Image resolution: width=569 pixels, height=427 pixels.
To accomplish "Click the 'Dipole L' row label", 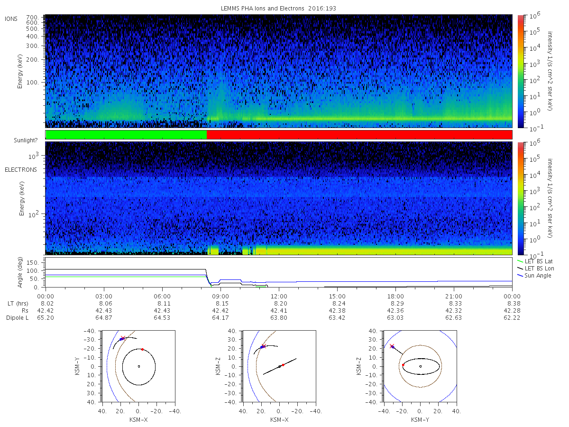I will 17,318.
